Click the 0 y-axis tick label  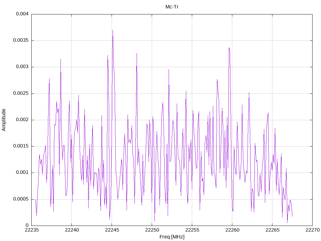(27, 226)
